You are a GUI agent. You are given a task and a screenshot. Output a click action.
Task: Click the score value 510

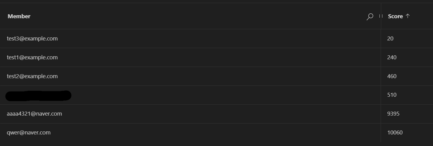[392, 95]
